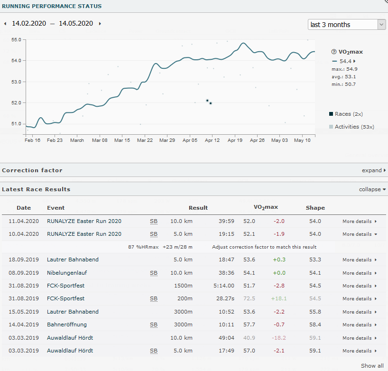Screen dimensions: 388x371
Task: Click SB badge on Auwaldlauf Hördt 5.0 km row
Action: tap(154, 351)
